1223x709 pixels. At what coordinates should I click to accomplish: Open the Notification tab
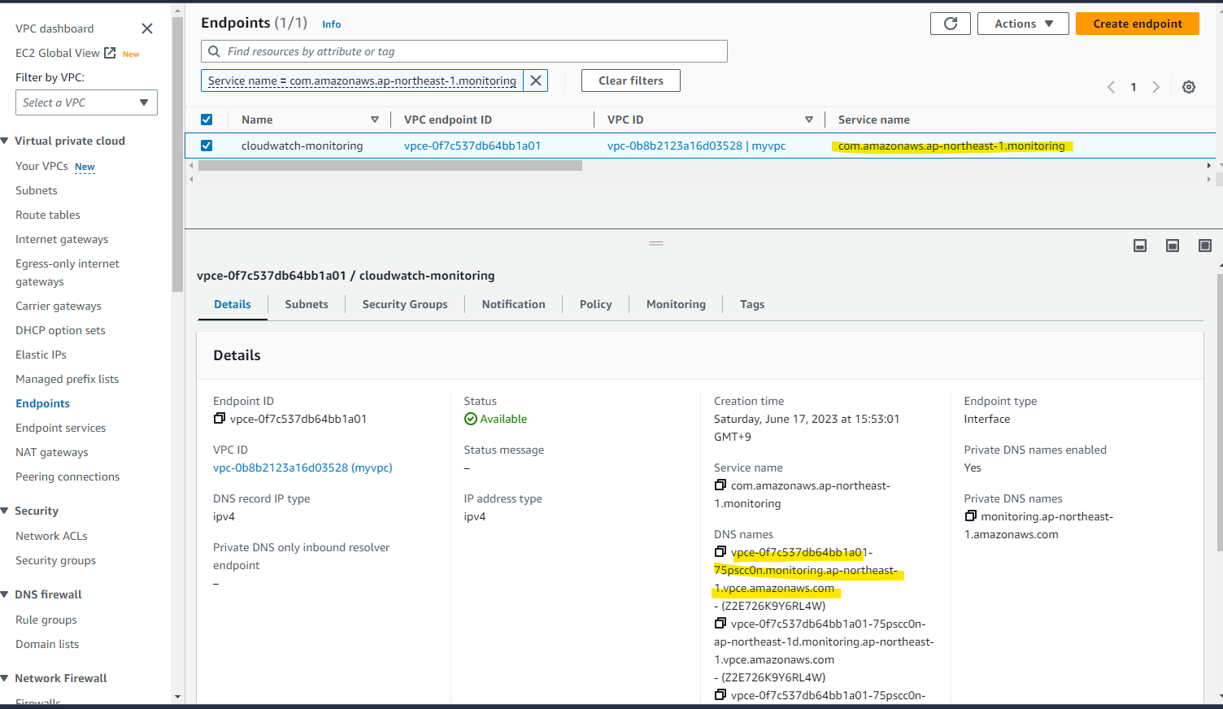(514, 304)
